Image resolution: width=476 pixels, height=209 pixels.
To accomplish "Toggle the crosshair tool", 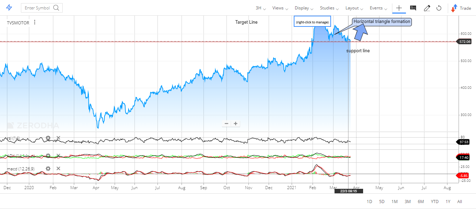I will tap(399, 8).
